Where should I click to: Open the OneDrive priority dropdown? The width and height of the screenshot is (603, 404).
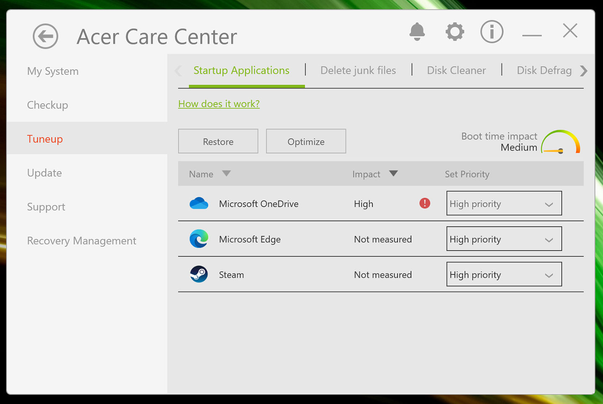(504, 203)
